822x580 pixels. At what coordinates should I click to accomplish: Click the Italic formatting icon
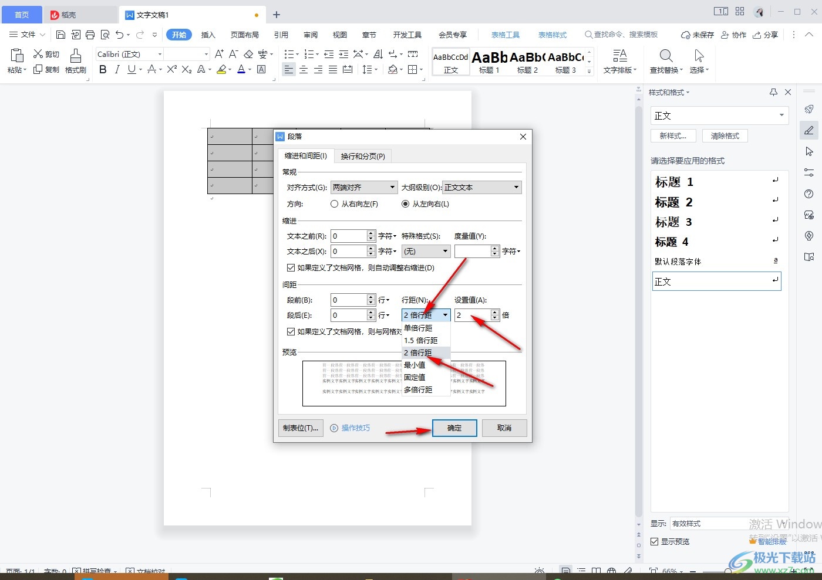point(117,69)
